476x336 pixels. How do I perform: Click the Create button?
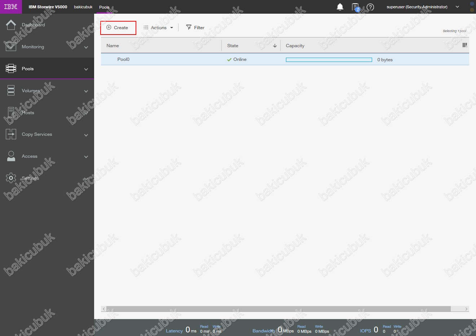click(118, 28)
